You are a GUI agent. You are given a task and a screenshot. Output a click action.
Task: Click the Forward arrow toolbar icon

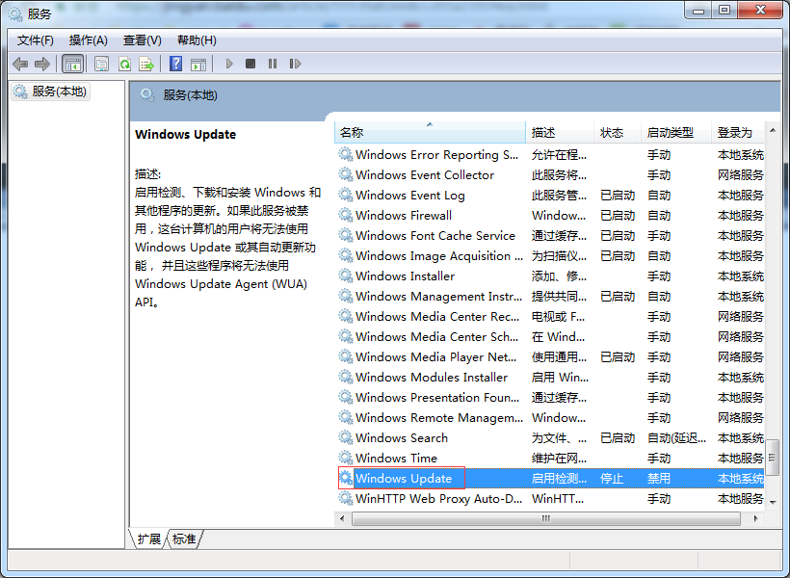click(42, 64)
